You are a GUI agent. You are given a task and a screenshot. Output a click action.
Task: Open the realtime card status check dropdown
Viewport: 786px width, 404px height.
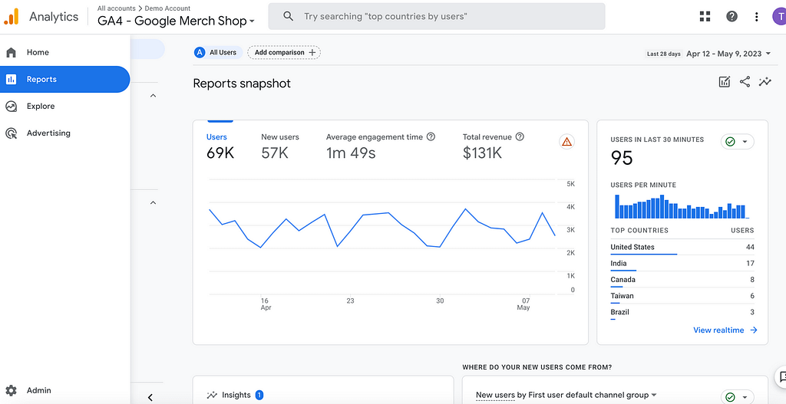coord(737,142)
